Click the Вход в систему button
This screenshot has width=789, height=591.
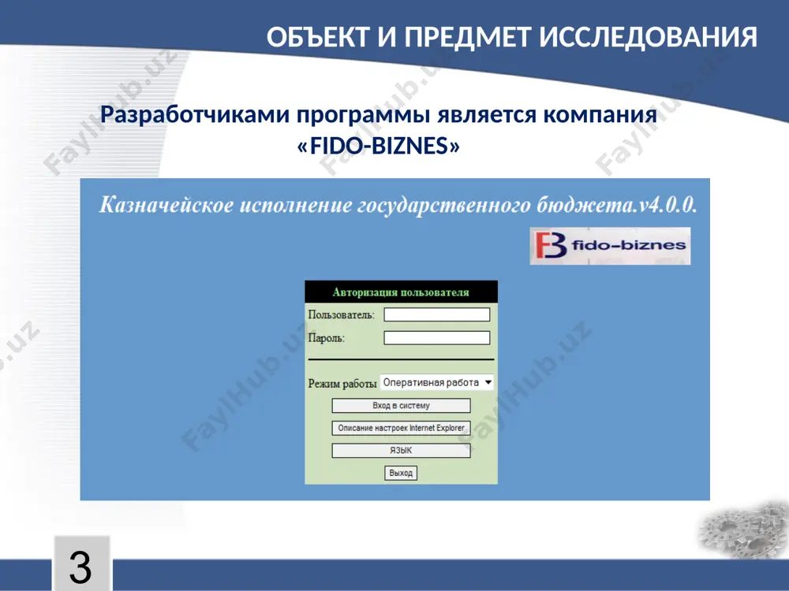pos(401,406)
